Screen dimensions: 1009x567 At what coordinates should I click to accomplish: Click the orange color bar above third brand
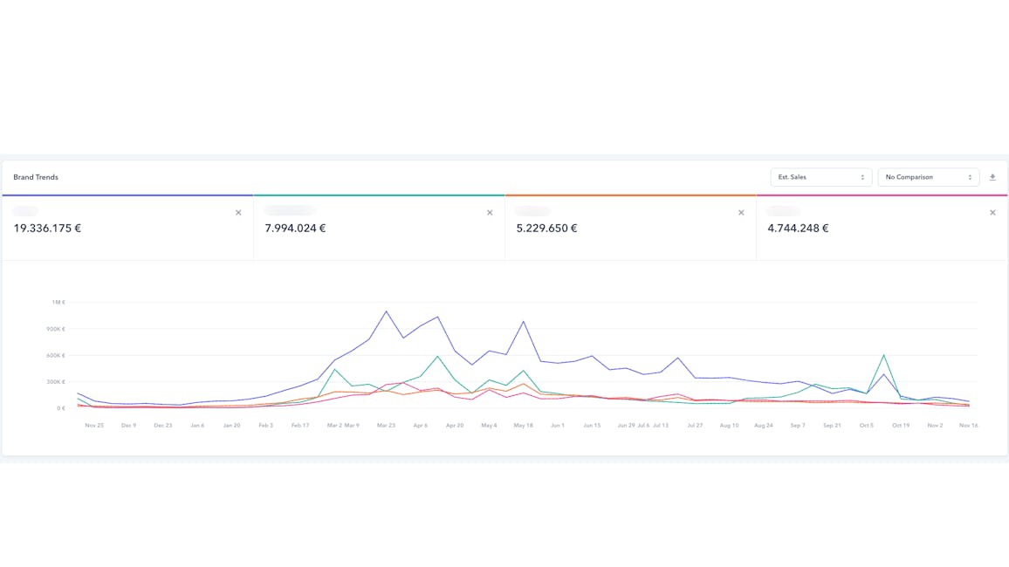630,195
